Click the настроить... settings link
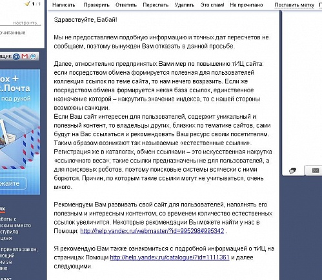Image resolution: width=322 pixels, height=280 pixels. [27, 23]
